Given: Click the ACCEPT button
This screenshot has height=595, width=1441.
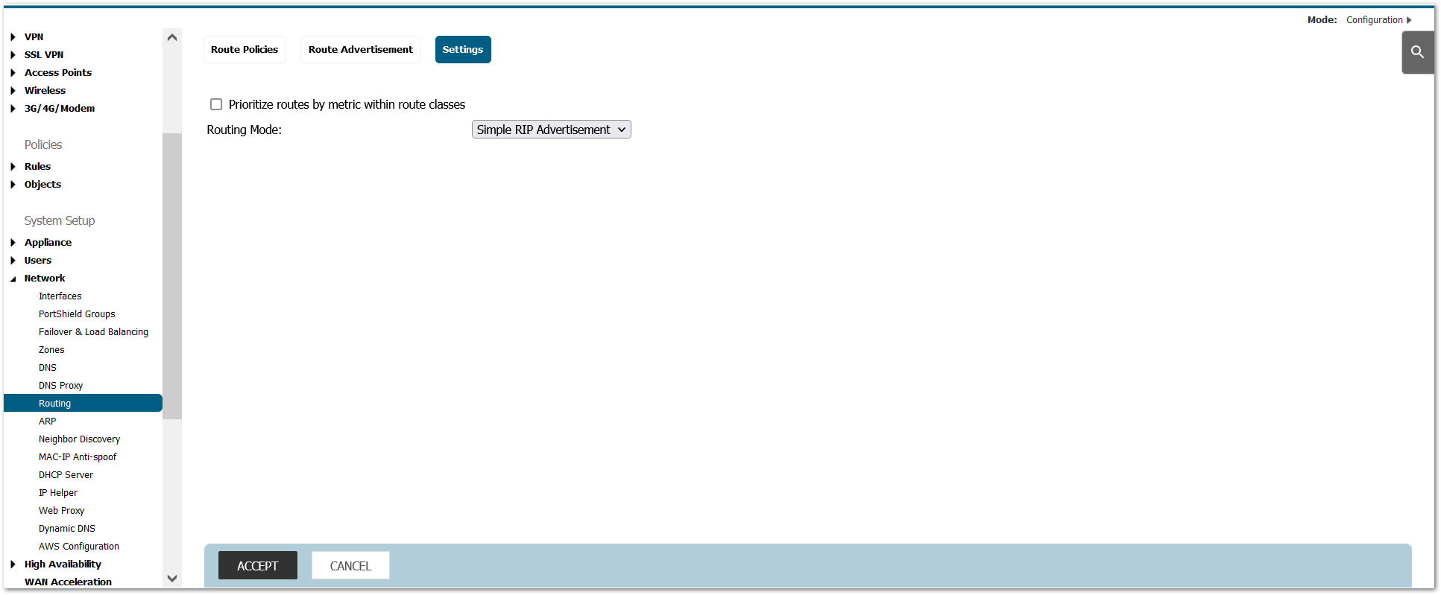Looking at the screenshot, I should 258,566.
